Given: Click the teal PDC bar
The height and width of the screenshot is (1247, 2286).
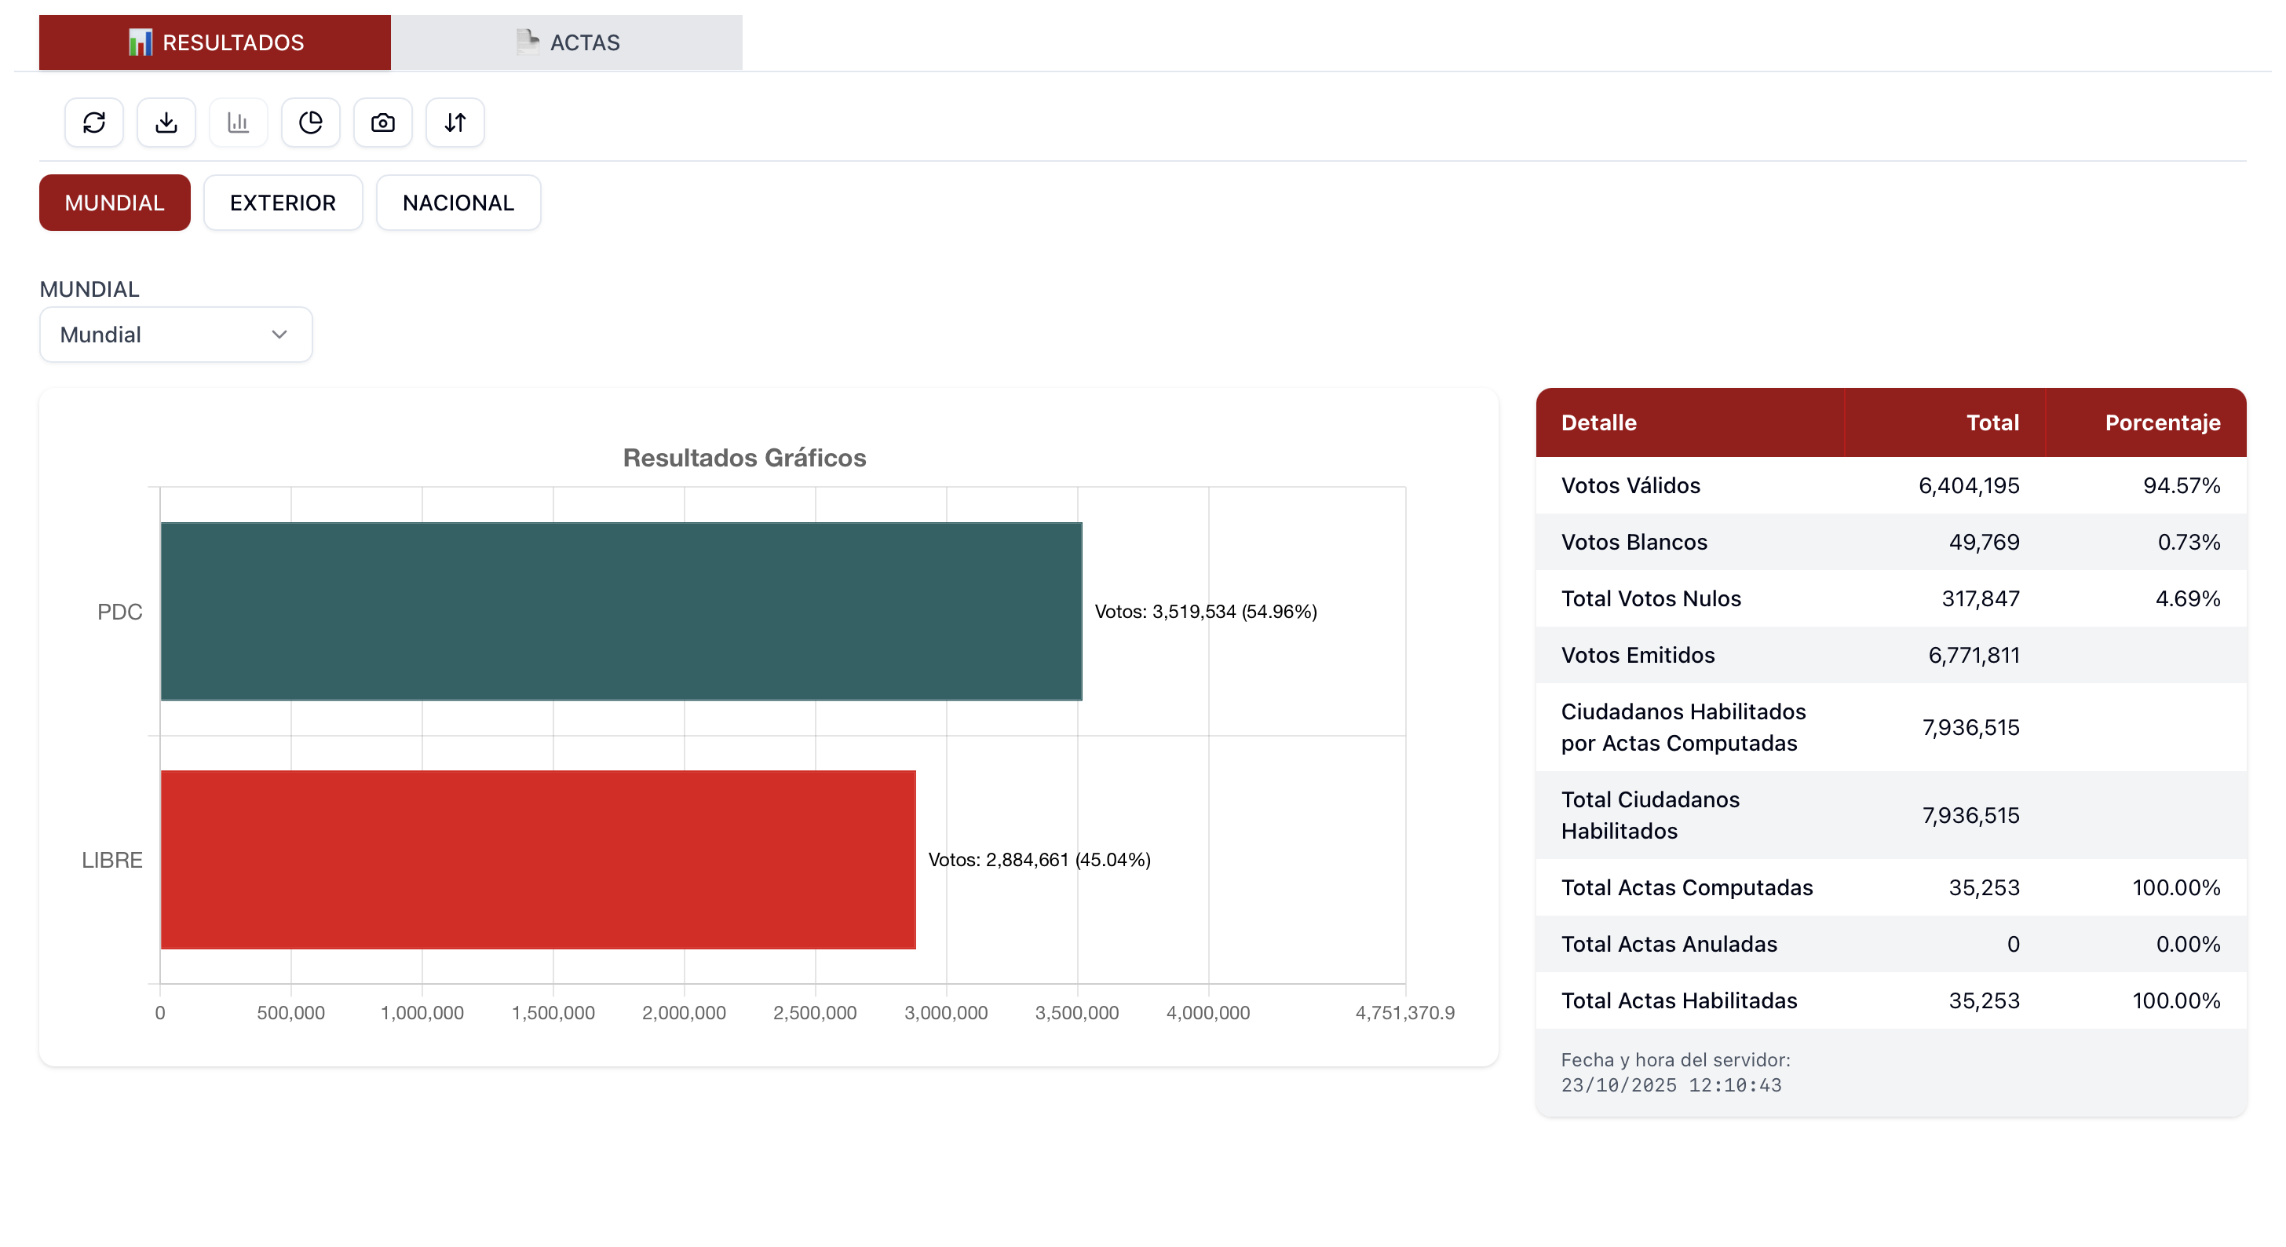Looking at the screenshot, I should (621, 611).
